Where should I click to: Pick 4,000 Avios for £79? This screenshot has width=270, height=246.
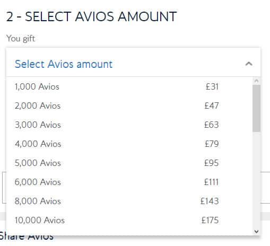129,144
